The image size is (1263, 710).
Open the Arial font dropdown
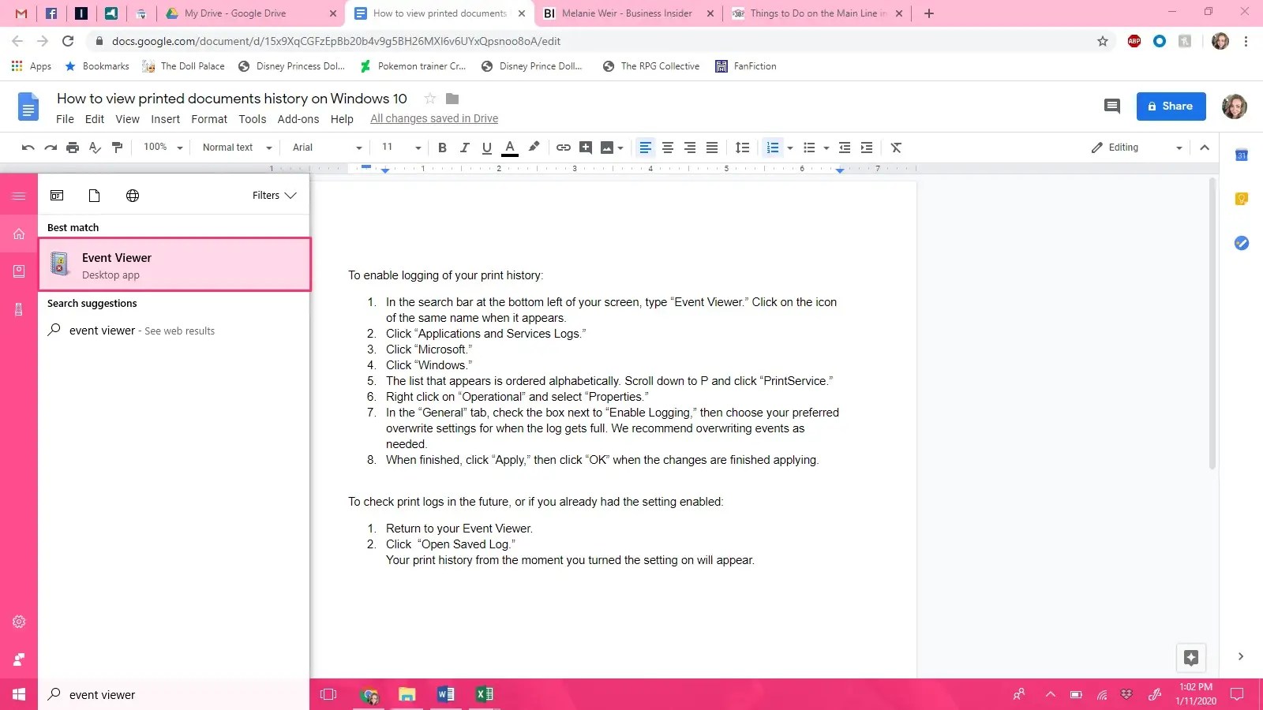coord(324,148)
